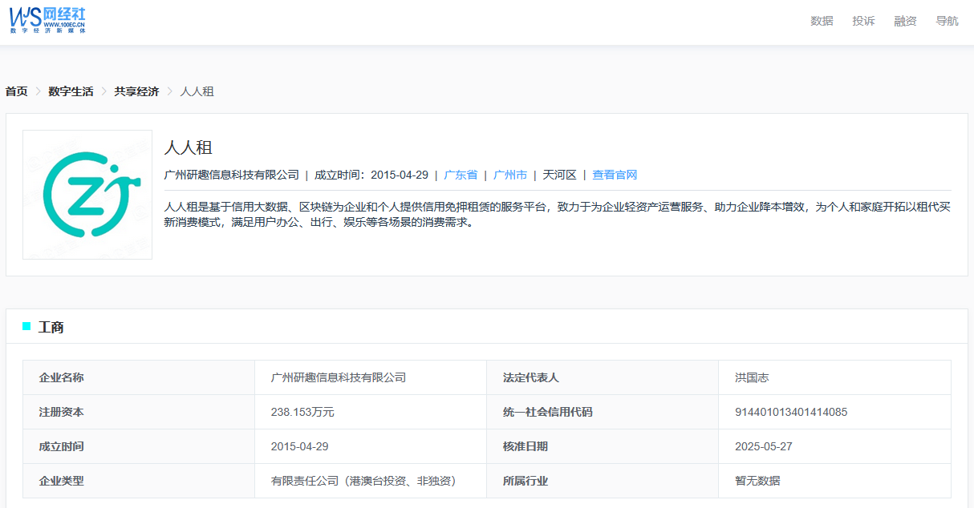This screenshot has height=508, width=974.
Task: Click the 查看官网 link
Action: point(615,175)
